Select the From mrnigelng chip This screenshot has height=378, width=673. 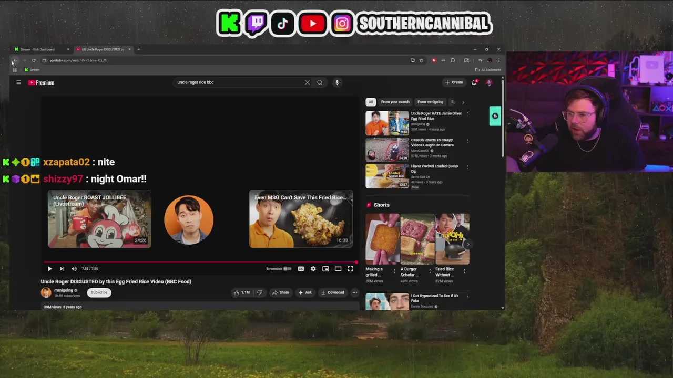point(430,102)
